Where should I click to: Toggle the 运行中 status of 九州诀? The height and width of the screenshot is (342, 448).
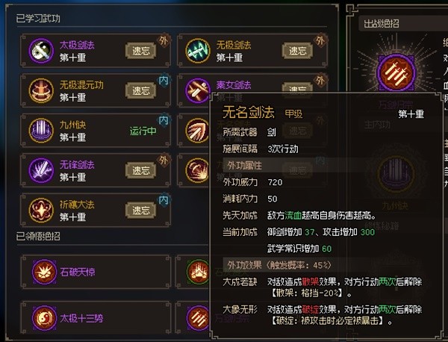click(x=143, y=131)
